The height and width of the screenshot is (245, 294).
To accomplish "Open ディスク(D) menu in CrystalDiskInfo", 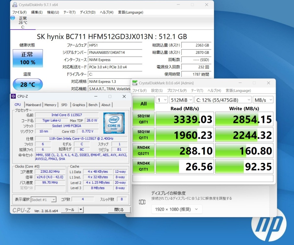I will pyautogui.click(x=88, y=12).
